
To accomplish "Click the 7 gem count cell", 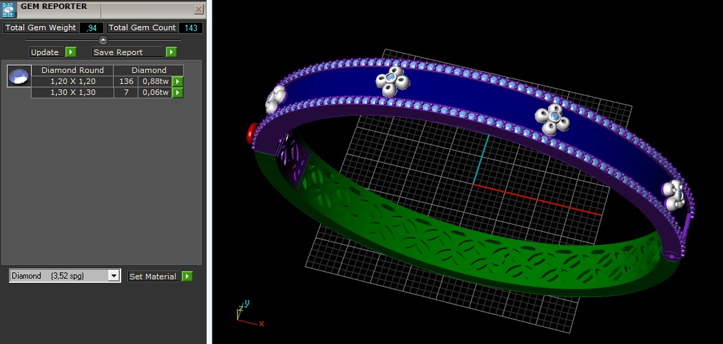I will click(x=126, y=93).
